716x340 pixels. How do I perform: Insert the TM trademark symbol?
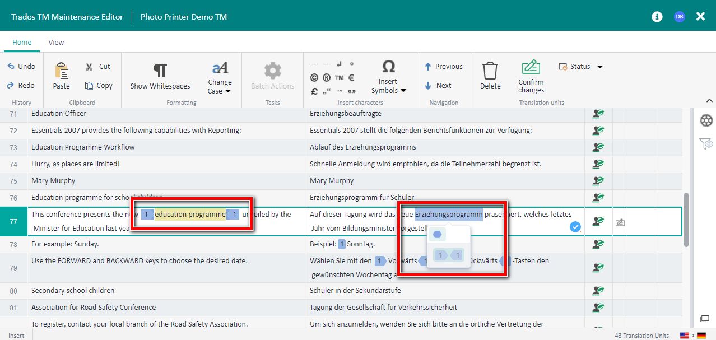pos(340,78)
